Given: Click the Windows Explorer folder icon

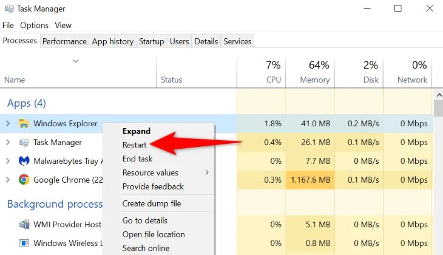Looking at the screenshot, I should [x=24, y=123].
